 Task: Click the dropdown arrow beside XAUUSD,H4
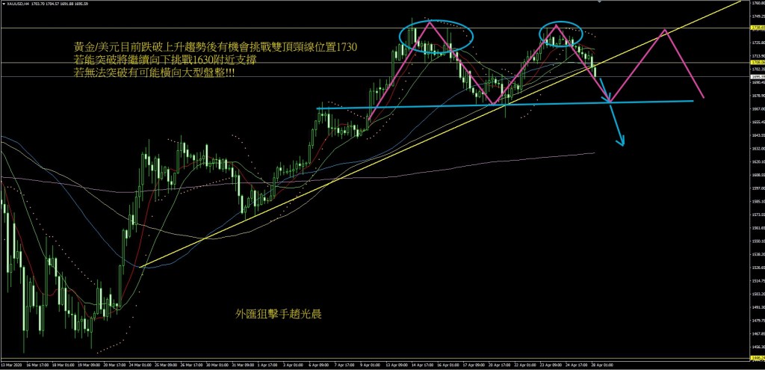3,4
